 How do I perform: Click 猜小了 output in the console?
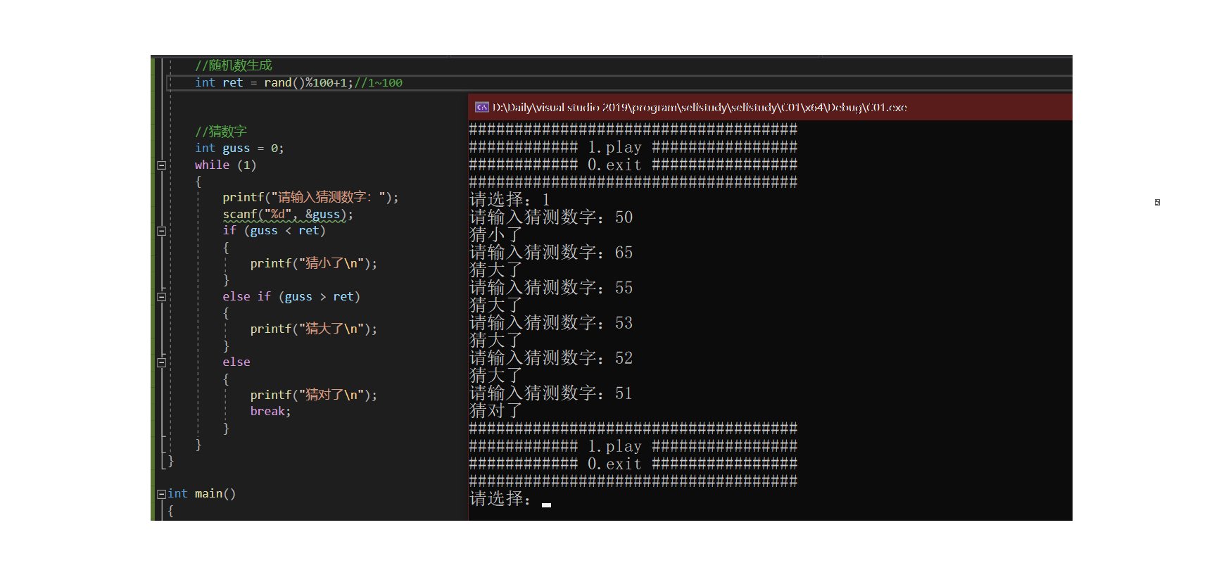(x=496, y=235)
